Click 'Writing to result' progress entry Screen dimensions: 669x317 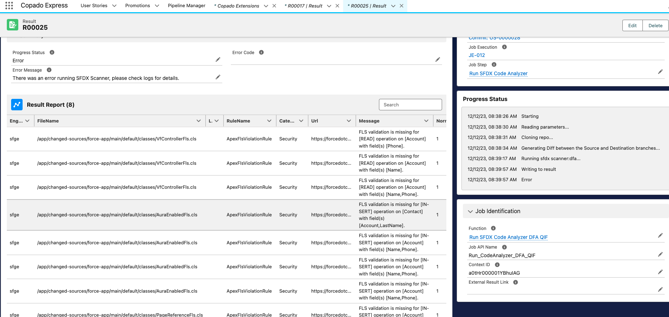[x=538, y=169]
